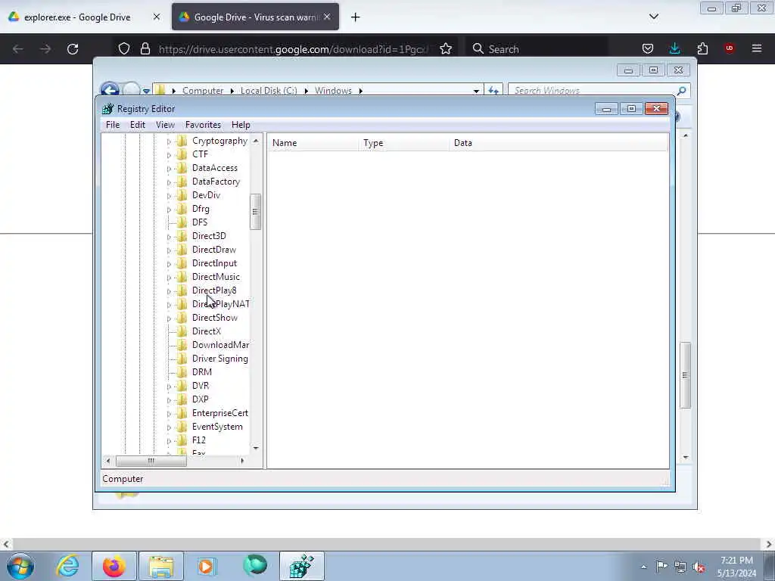Viewport: 775px width, 581px height.
Task: Open the Registry Editor Edit menu
Action: pyautogui.click(x=138, y=125)
